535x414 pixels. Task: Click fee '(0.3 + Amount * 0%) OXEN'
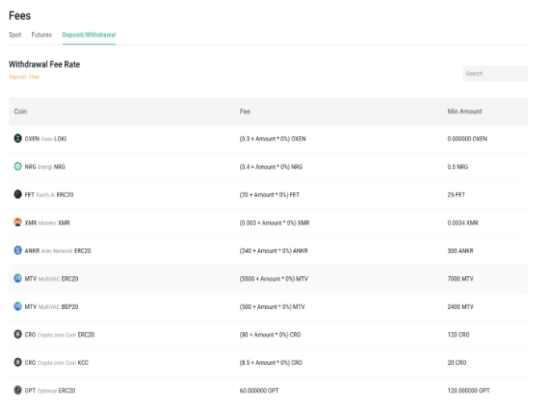[273, 139]
